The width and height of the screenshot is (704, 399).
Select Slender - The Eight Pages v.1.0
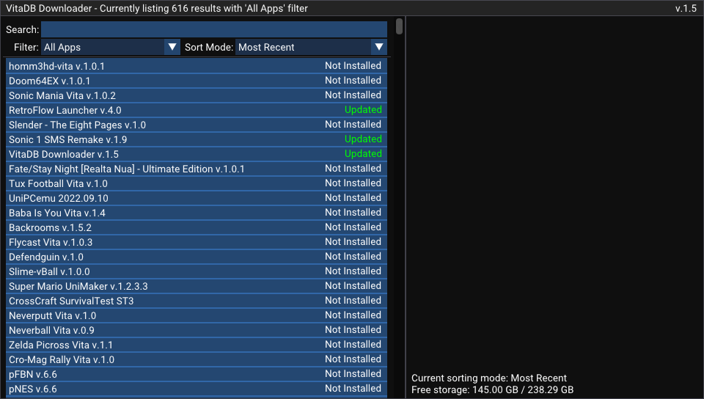coord(197,125)
